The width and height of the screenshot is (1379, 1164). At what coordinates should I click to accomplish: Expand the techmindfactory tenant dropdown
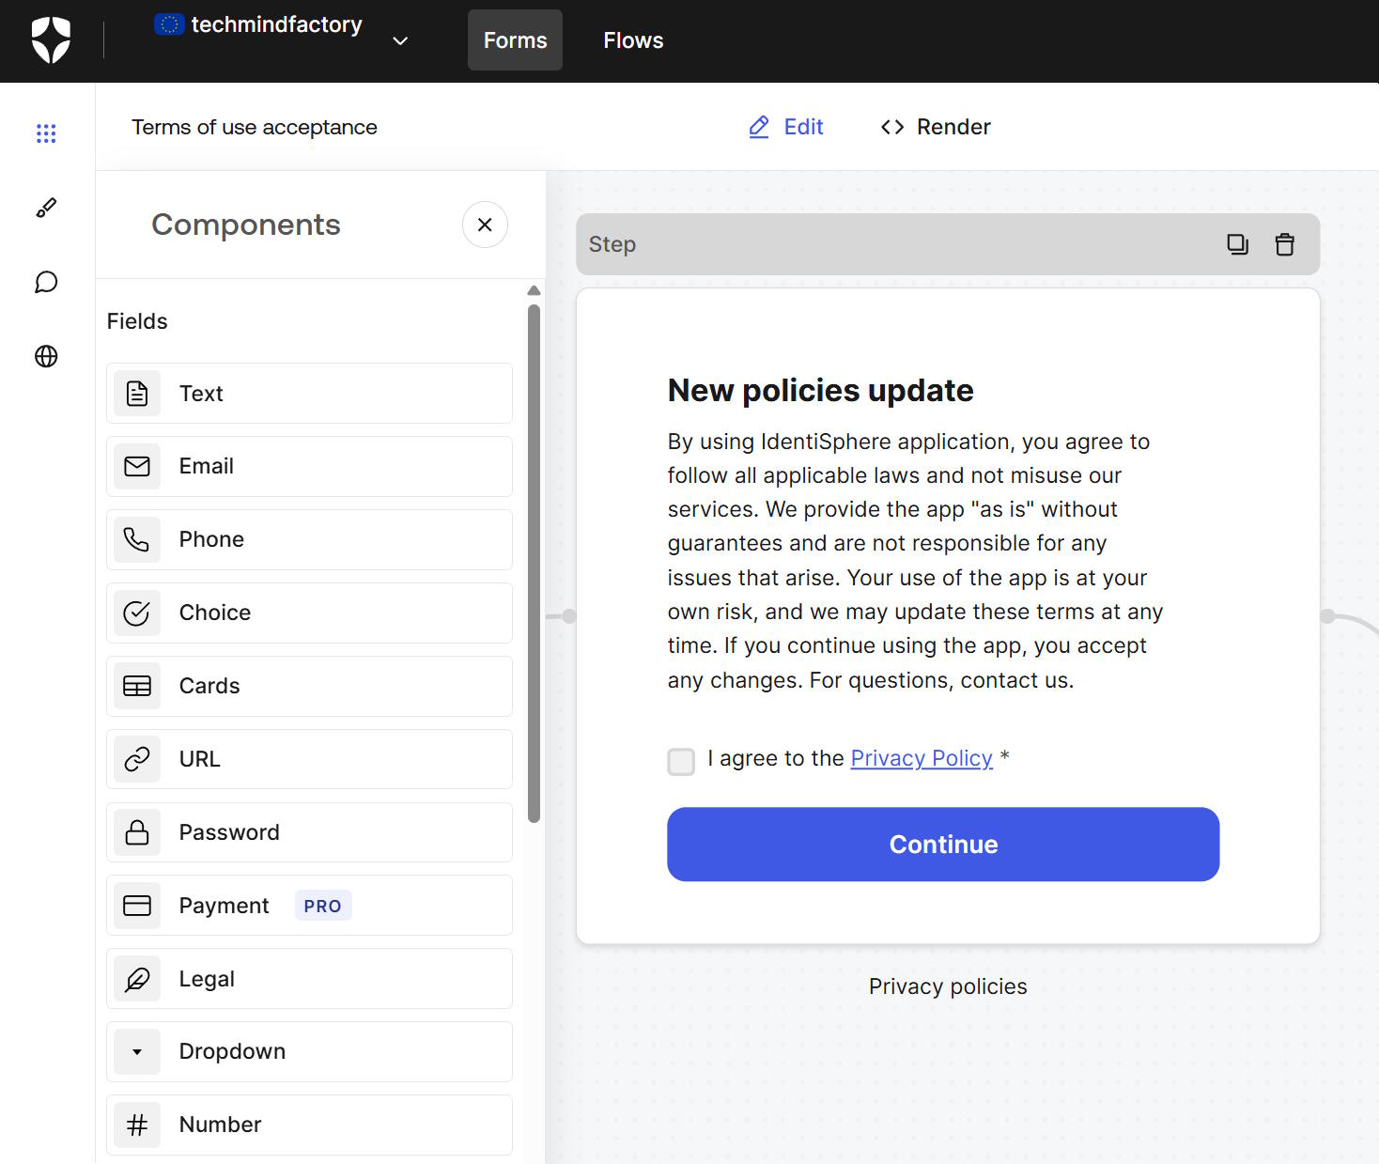point(400,40)
